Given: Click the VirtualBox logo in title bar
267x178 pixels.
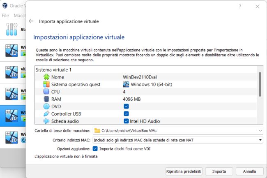Looking at the screenshot, I should point(5,6).
